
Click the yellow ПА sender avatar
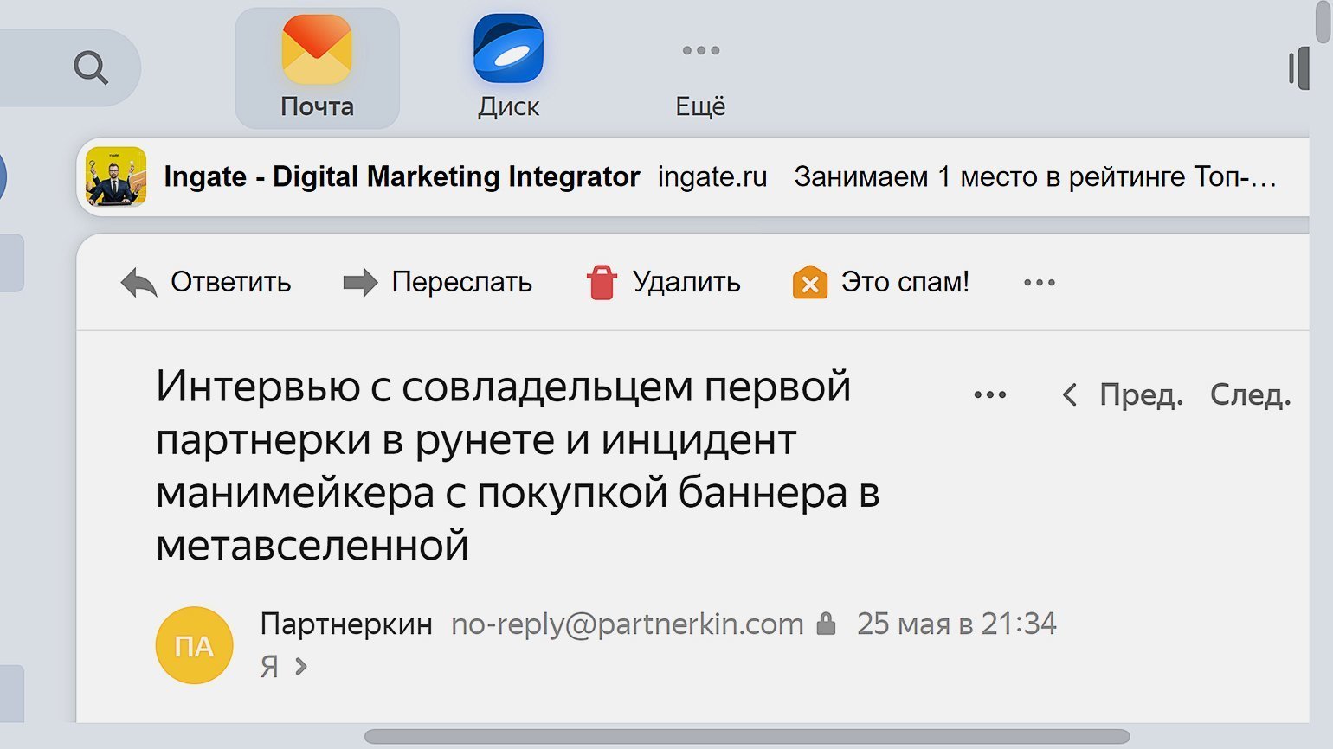(x=194, y=645)
